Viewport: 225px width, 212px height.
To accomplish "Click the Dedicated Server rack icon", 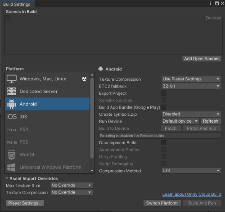I will 12,92.
